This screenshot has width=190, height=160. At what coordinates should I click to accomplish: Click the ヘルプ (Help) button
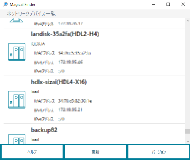(x=32, y=152)
